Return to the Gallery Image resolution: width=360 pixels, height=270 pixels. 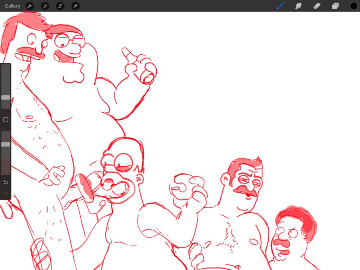[12, 6]
